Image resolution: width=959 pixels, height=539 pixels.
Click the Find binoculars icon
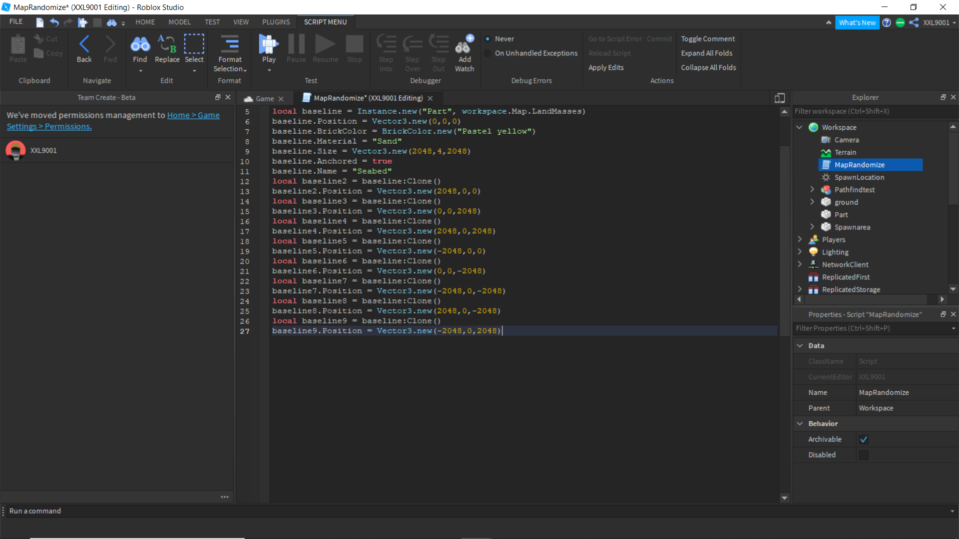(x=140, y=45)
